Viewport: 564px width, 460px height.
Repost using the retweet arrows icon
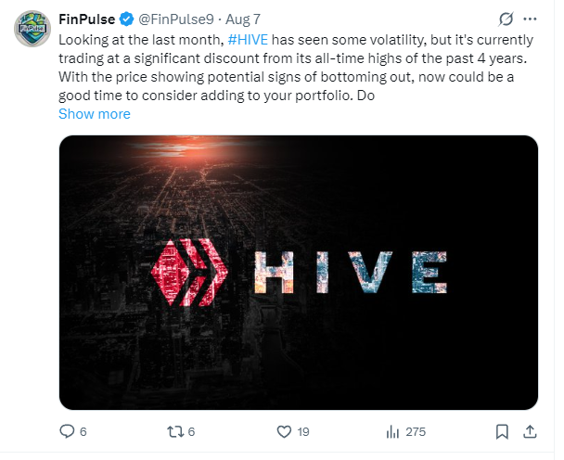(x=175, y=431)
